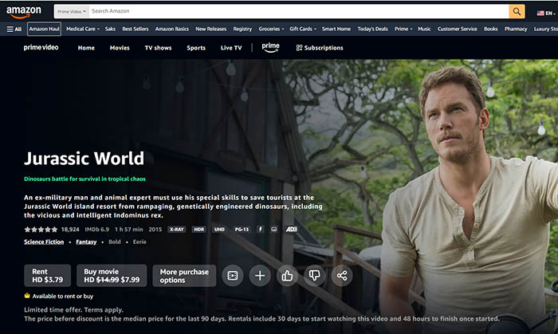Open Customer Service link
The width and height of the screenshot is (558, 334).
[x=458, y=29]
